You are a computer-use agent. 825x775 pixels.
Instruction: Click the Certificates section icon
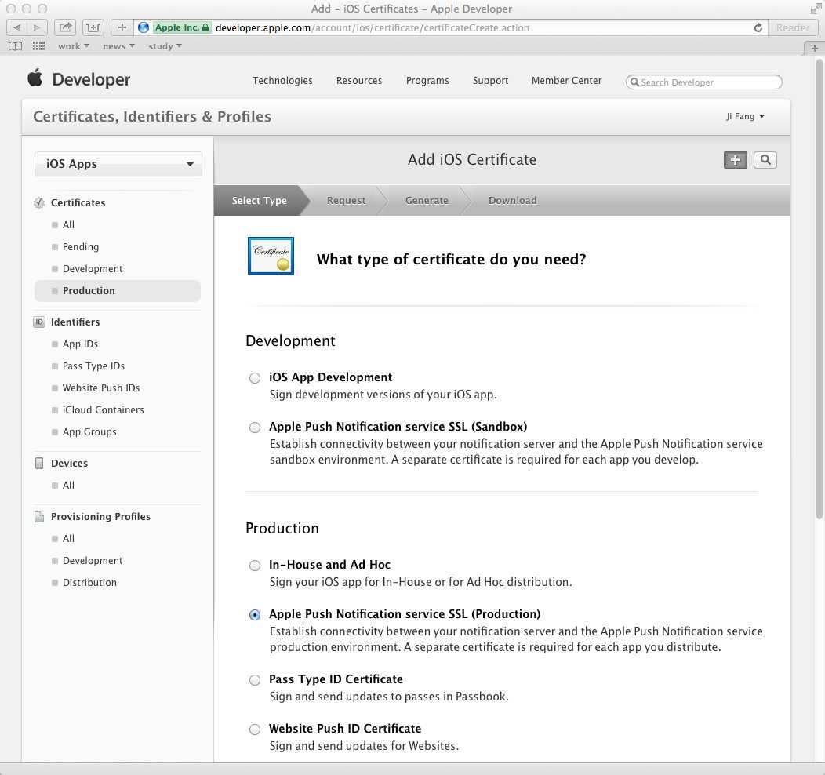tap(39, 202)
